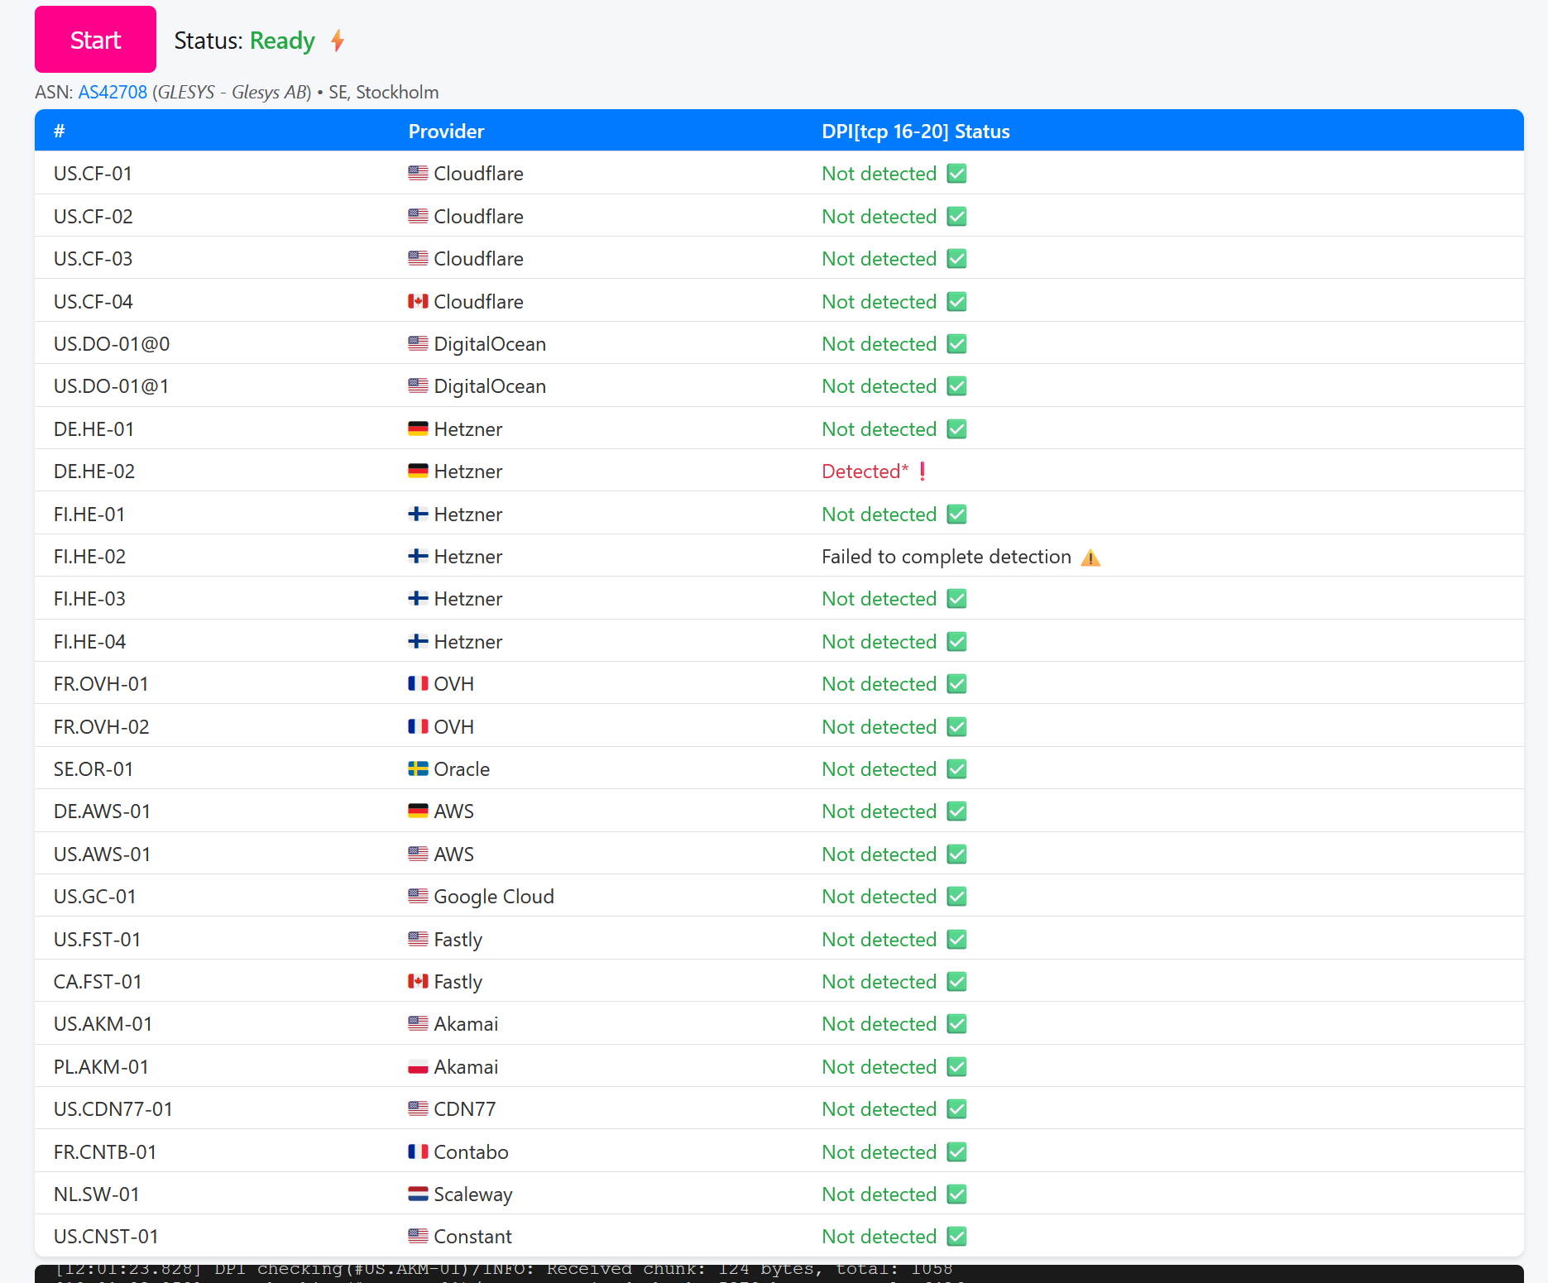
Task: Click the green checkmark icon for US.GC-01
Action: point(956,897)
